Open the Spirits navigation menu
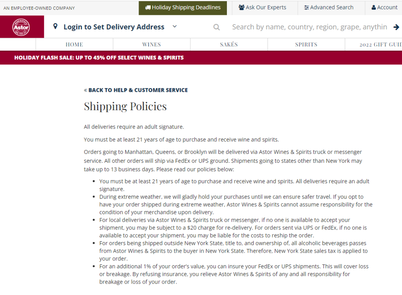The height and width of the screenshot is (295, 402). point(306,44)
